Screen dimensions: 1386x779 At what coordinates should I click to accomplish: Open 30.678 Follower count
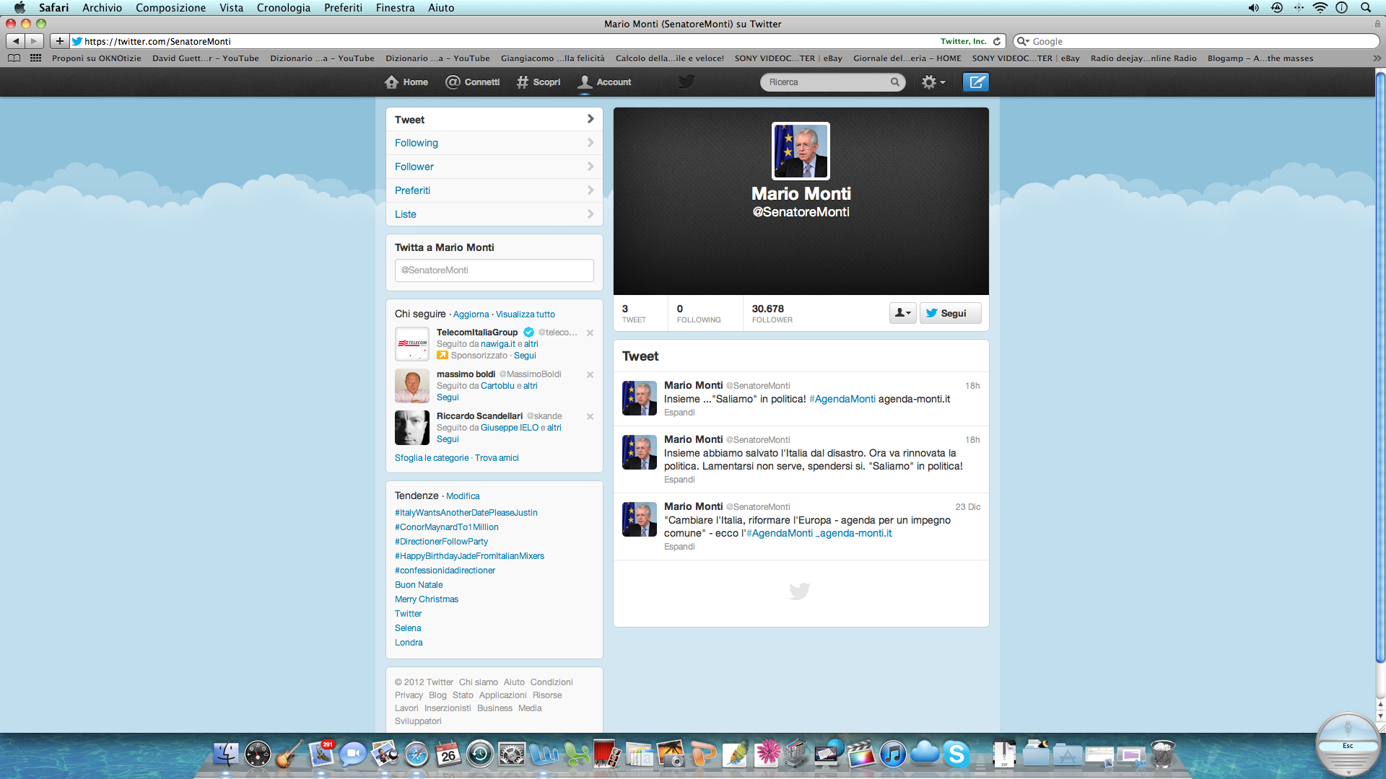pyautogui.click(x=772, y=313)
